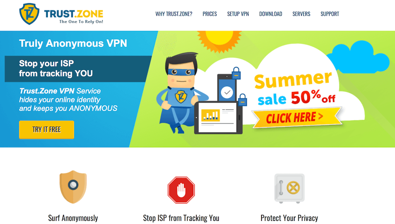395x224 pixels.
Task: Click the safe vault privacy icon
Action: (x=290, y=188)
